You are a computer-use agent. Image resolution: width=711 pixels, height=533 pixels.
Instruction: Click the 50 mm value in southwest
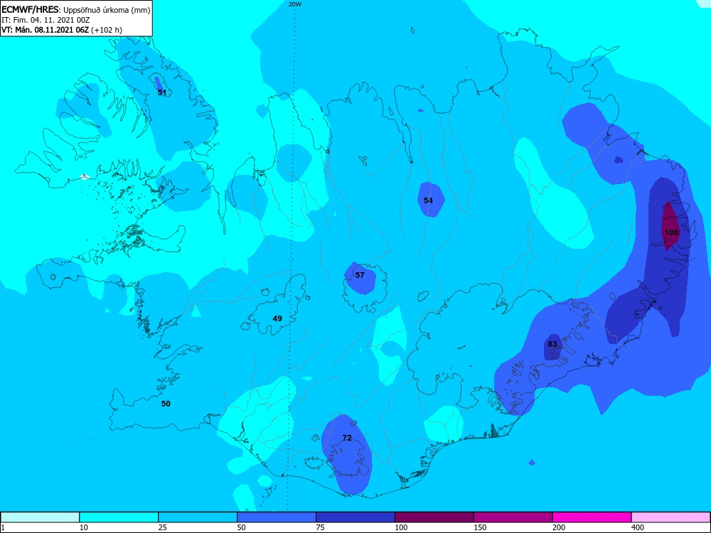(166, 404)
